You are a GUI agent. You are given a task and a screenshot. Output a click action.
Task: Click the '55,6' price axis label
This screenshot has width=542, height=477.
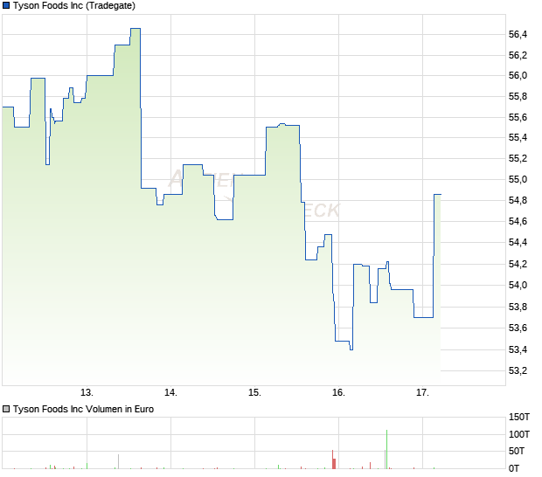518,117
